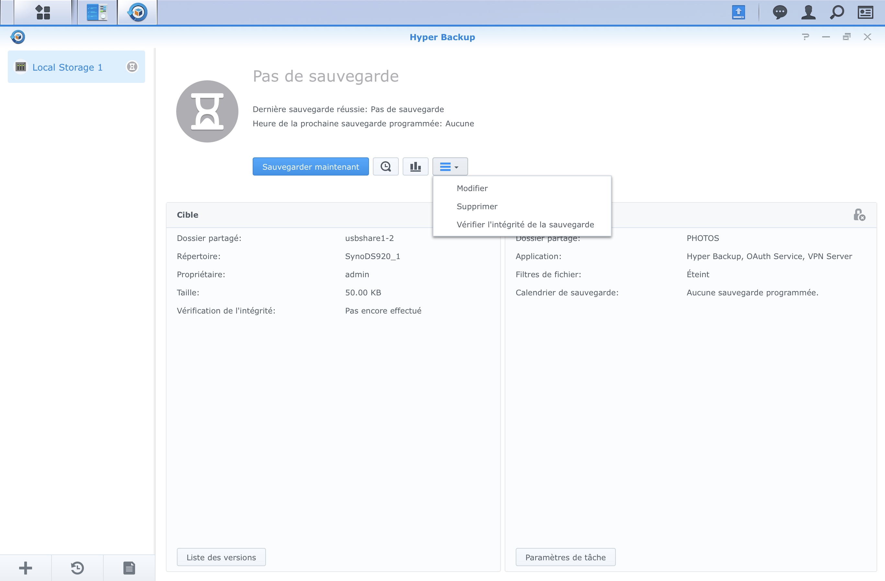Click the encryption lock icon

(859, 215)
